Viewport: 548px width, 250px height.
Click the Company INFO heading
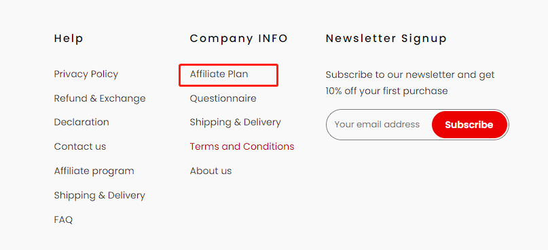(239, 39)
